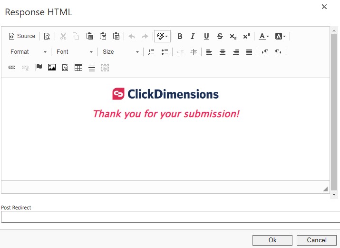Viewport: 340px width, 248px height.
Task: Click the Cancel button
Action: point(317,240)
